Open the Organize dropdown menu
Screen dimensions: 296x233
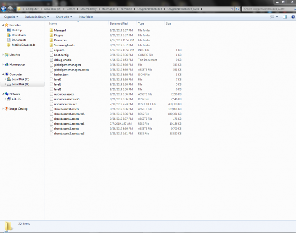11,17
